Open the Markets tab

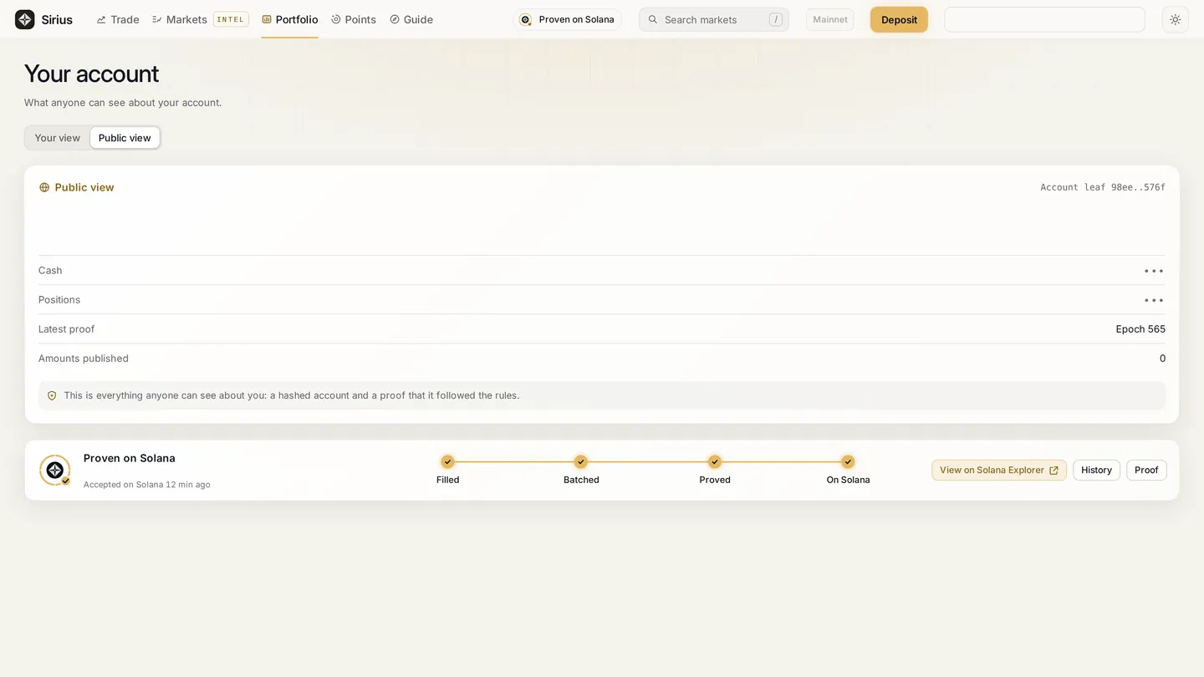(x=180, y=19)
